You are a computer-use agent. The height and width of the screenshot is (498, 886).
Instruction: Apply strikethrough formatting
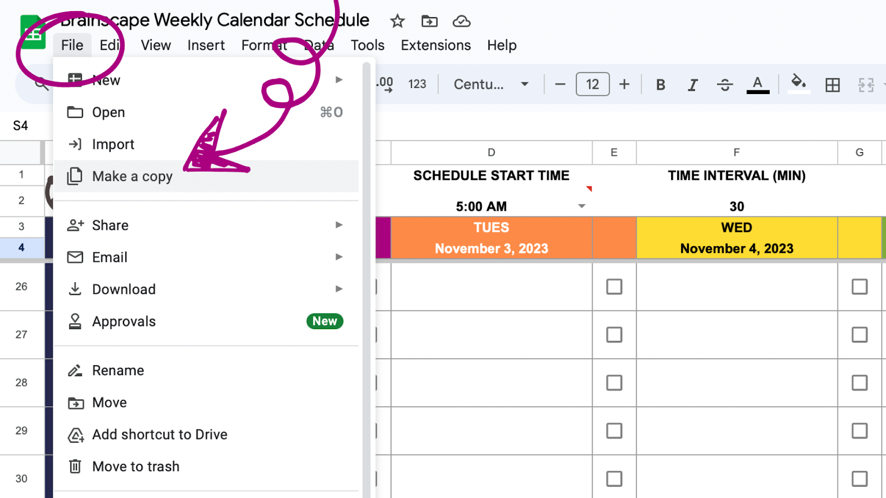tap(725, 84)
